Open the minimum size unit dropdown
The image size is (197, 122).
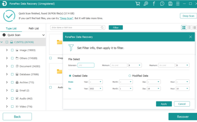tap(135, 65)
